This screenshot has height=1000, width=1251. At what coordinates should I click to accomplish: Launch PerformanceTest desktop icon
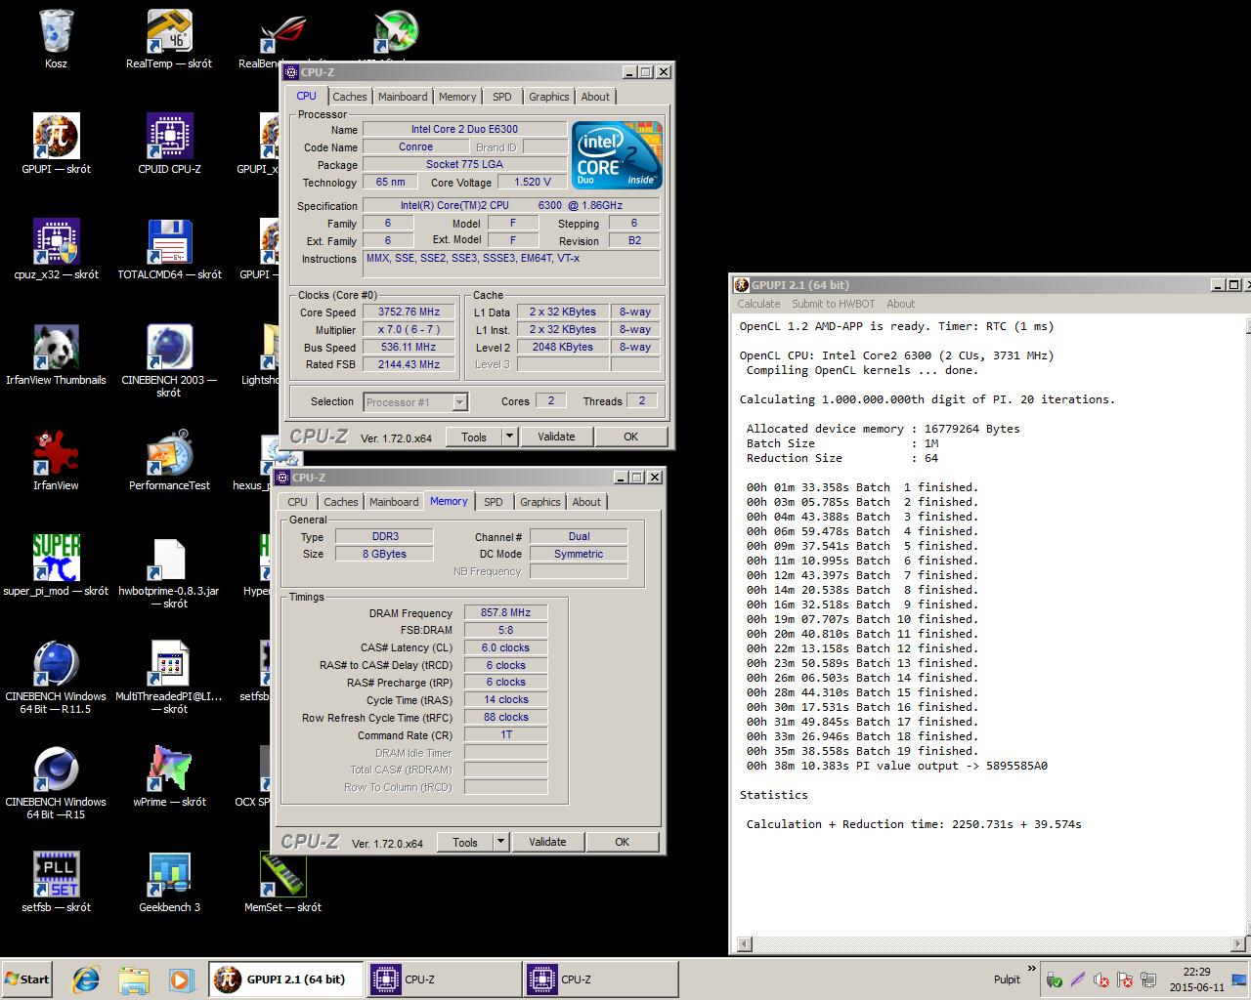(x=169, y=461)
